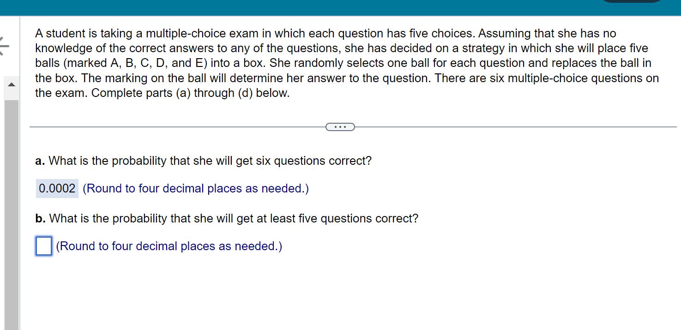681x330 pixels.
Task: Click the dark button at the top edge
Action: coord(631,2)
